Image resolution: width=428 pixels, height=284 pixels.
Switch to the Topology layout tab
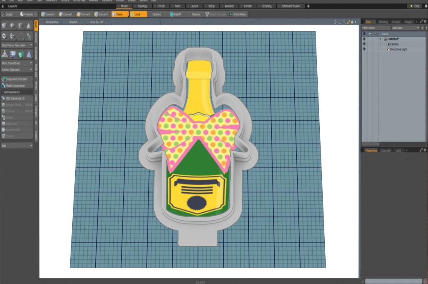(143, 6)
